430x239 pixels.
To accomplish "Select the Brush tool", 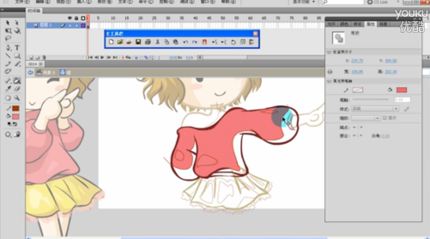I will tap(17, 64).
